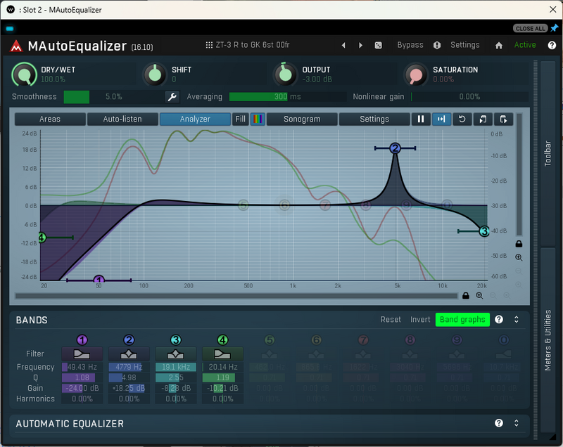Open Bands section help icon

coord(499,319)
